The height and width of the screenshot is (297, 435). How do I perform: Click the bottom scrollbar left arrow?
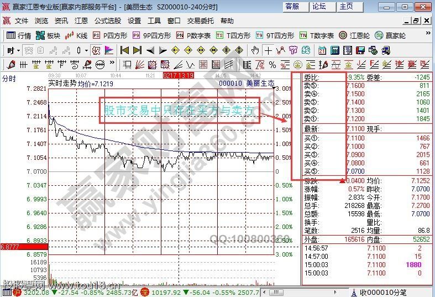click(x=265, y=292)
